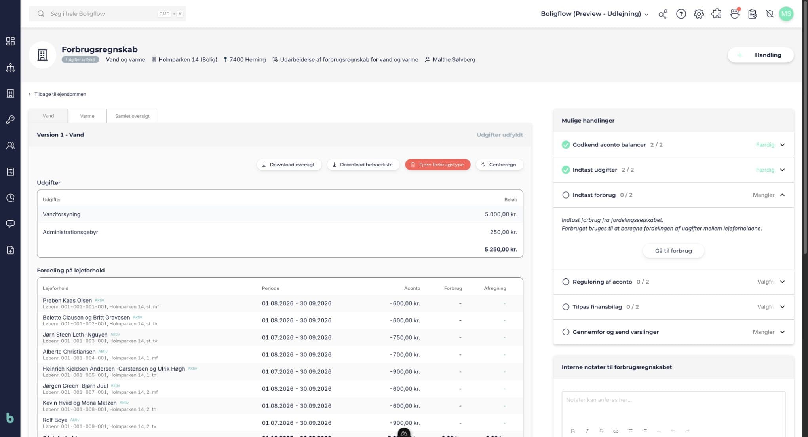This screenshot has height=437, width=808.
Task: Toggle strikethrough in notes editor
Action: (x=601, y=431)
